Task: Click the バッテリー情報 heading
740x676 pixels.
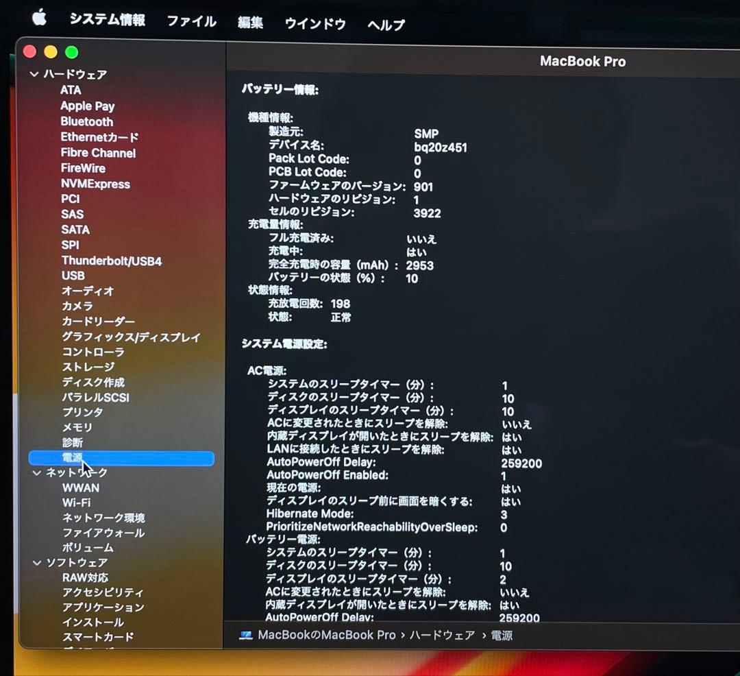Action: click(x=280, y=90)
